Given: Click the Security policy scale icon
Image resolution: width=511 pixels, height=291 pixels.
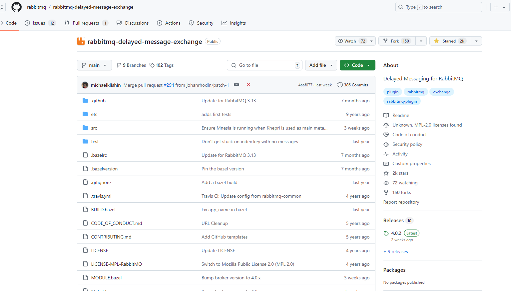Looking at the screenshot, I should pos(386,144).
